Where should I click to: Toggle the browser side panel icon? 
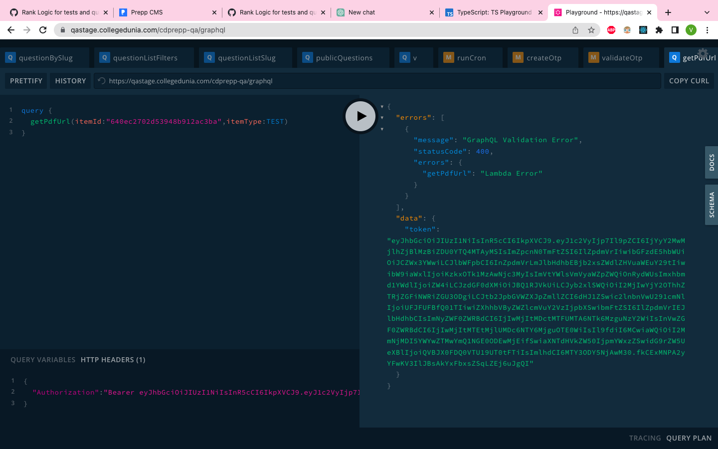[675, 30]
